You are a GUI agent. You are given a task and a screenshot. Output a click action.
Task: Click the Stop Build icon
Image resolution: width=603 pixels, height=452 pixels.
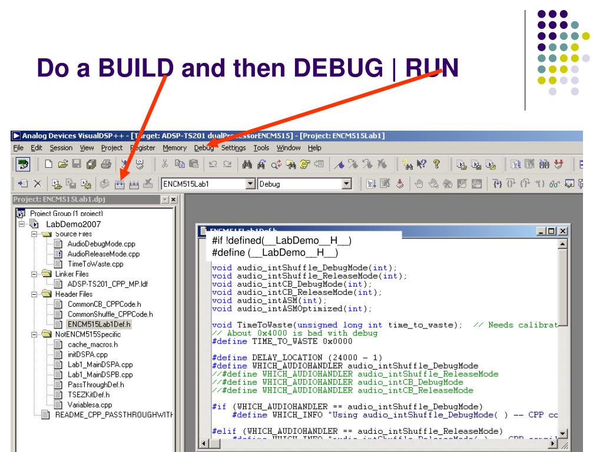[x=148, y=184]
